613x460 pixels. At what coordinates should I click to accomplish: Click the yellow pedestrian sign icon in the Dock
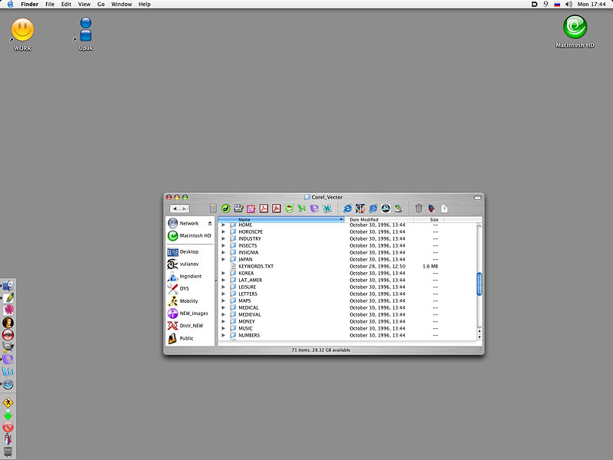point(8,402)
